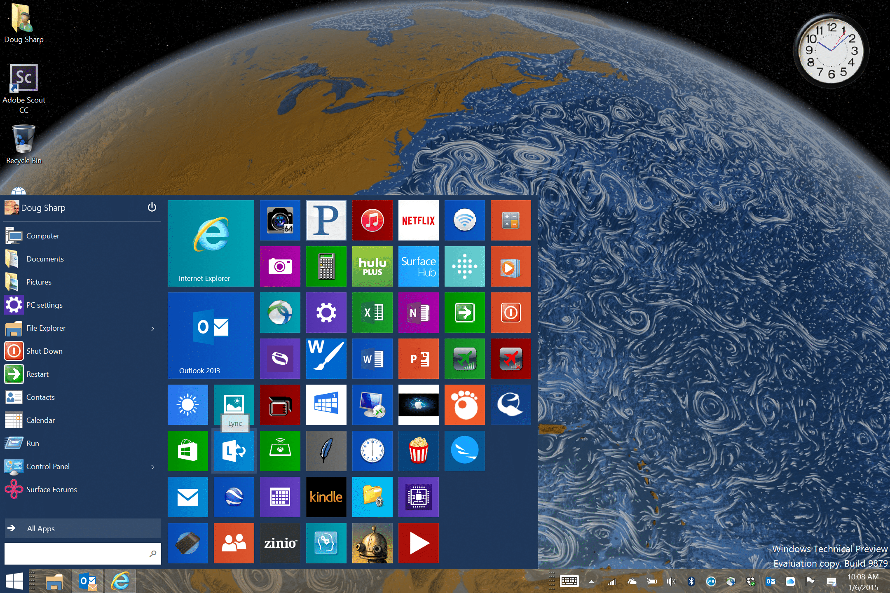This screenshot has height=593, width=890.
Task: Expand the File Explorer submenu arrow
Action: point(153,329)
